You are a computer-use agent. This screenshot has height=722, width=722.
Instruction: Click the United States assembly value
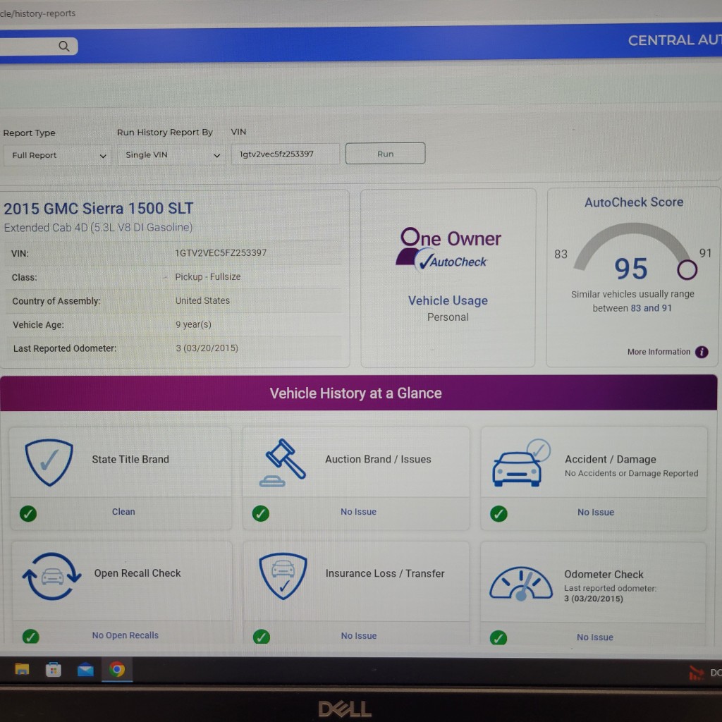[202, 300]
